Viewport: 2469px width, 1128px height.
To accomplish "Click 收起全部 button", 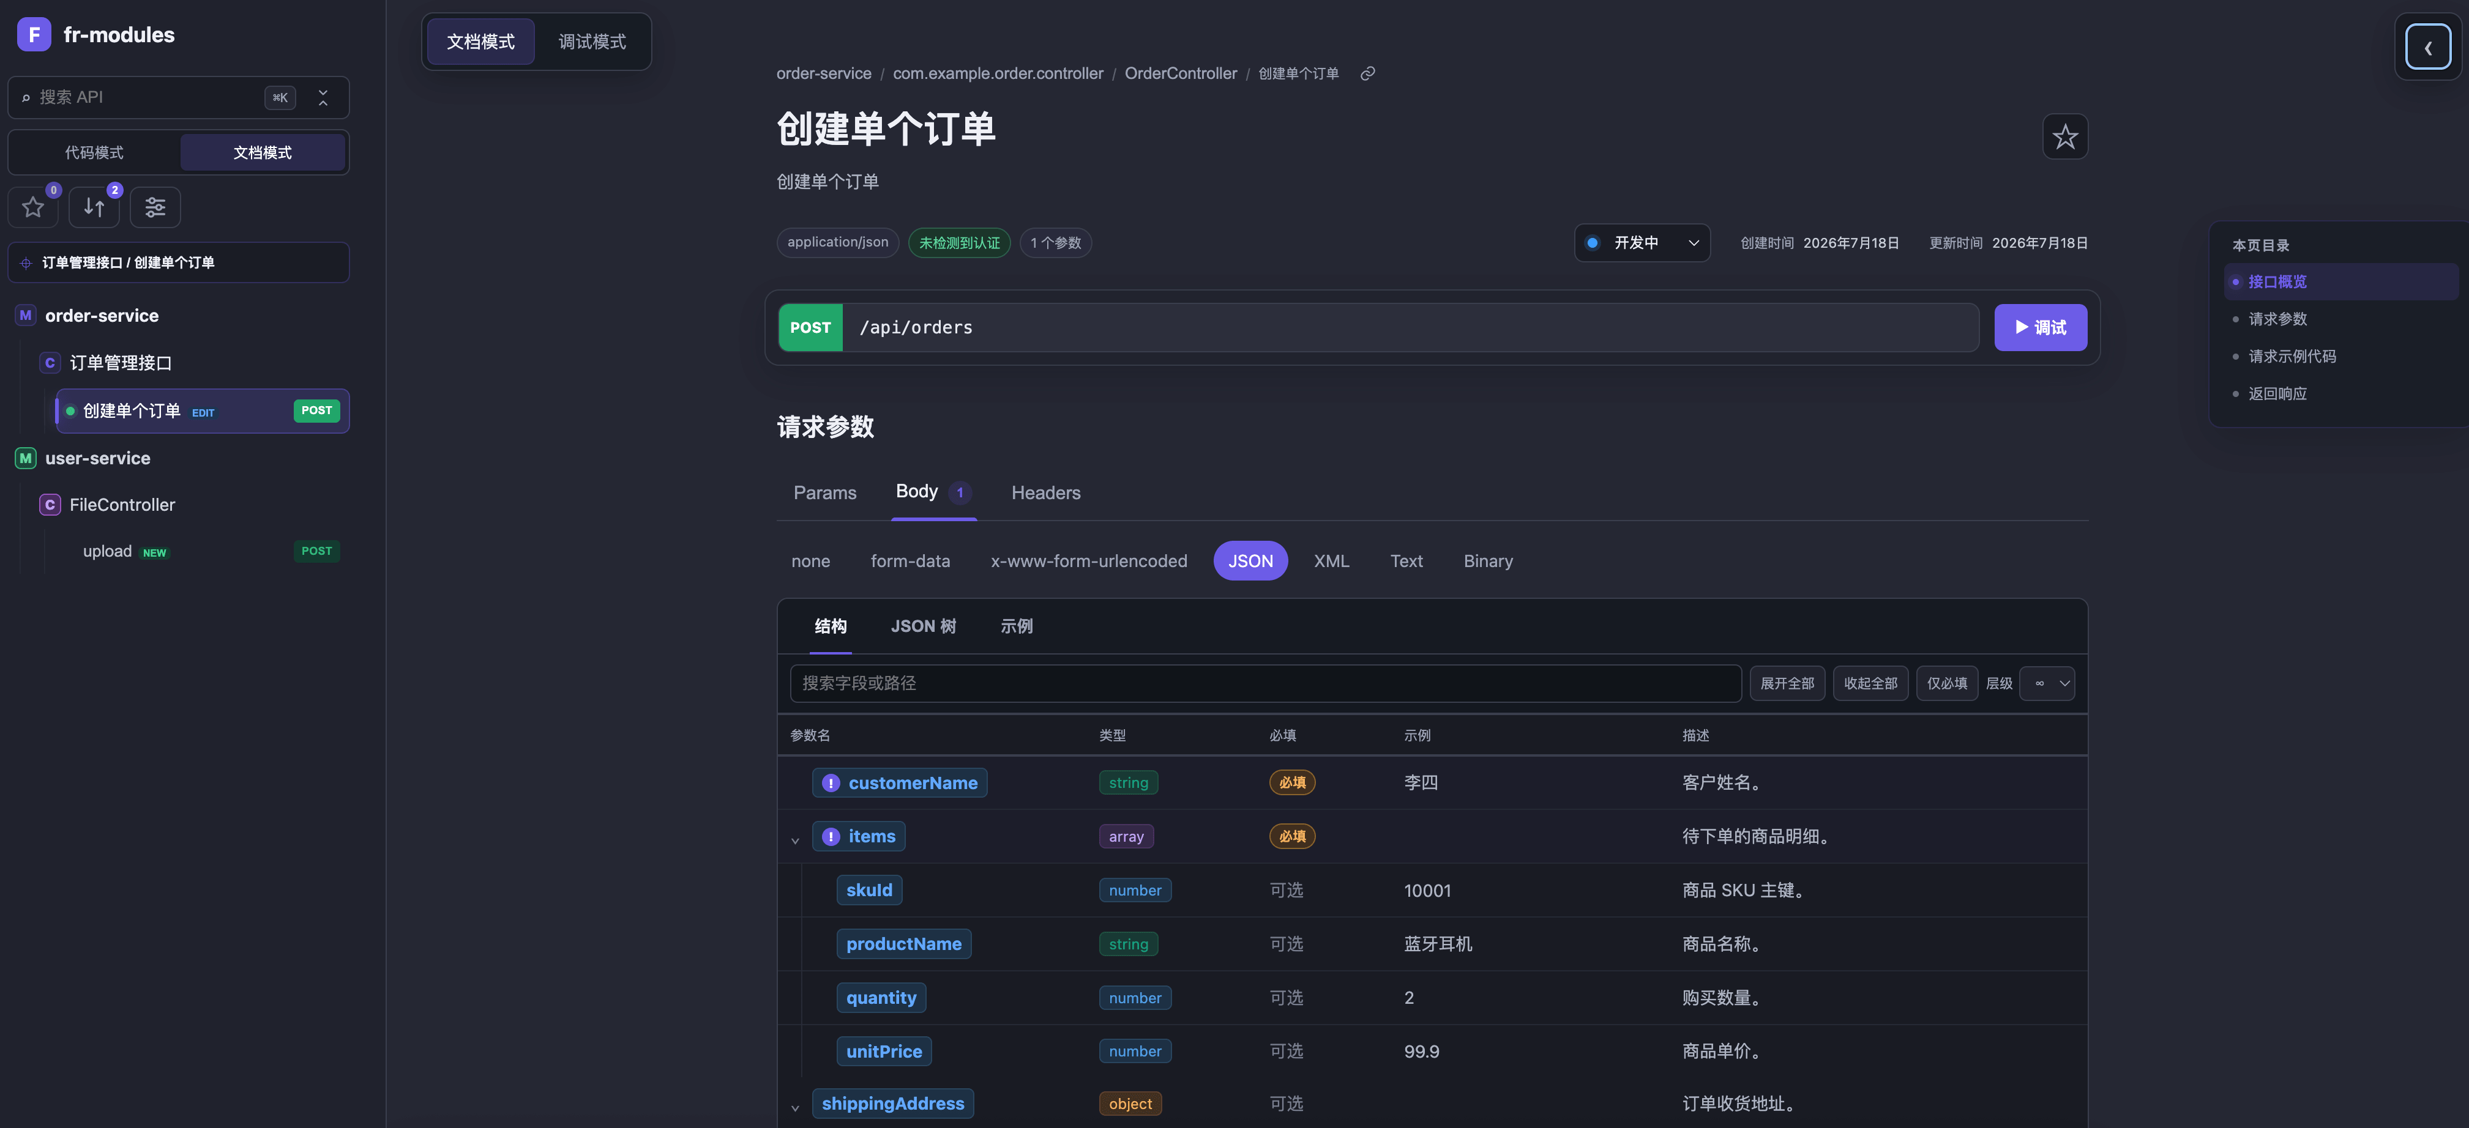I will (x=1870, y=684).
